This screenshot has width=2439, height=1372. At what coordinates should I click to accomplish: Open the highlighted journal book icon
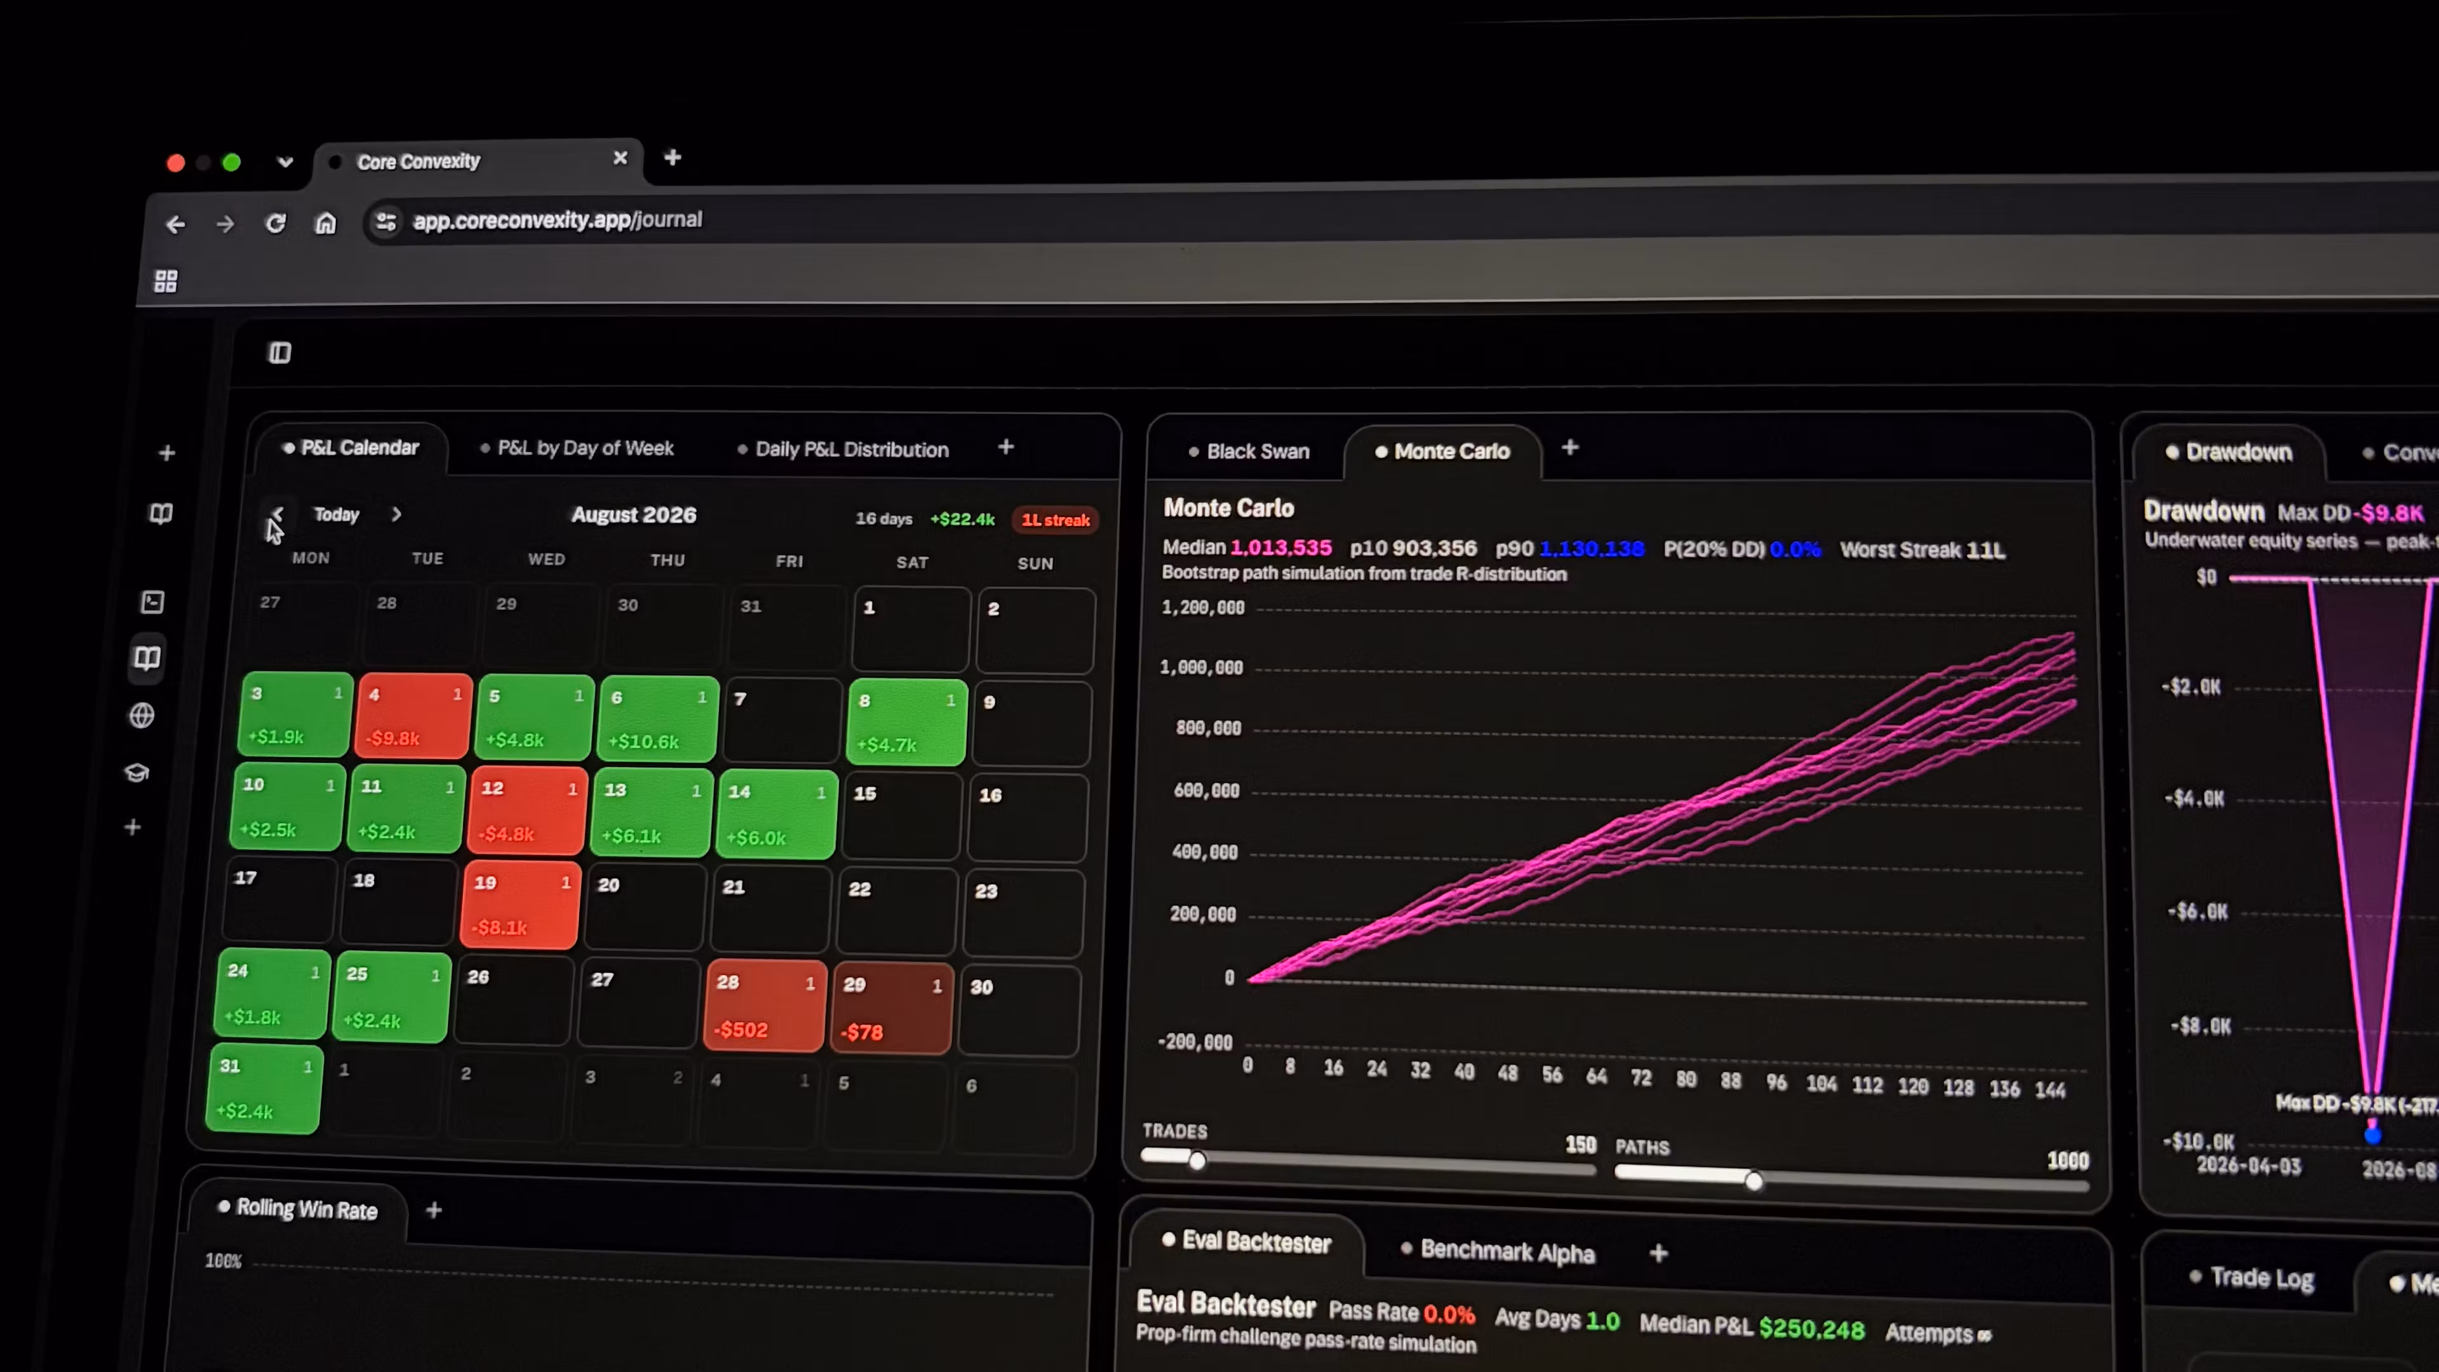[x=147, y=658]
